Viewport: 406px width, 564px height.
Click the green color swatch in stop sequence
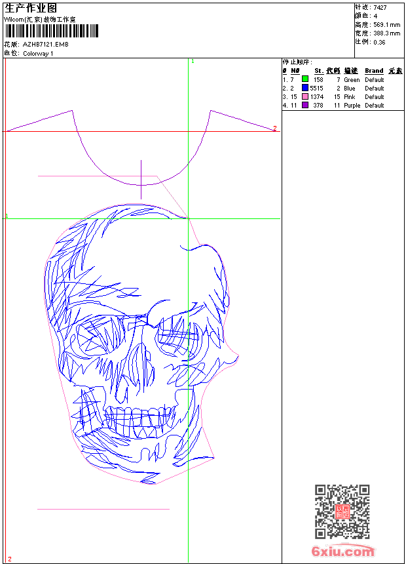(x=305, y=79)
